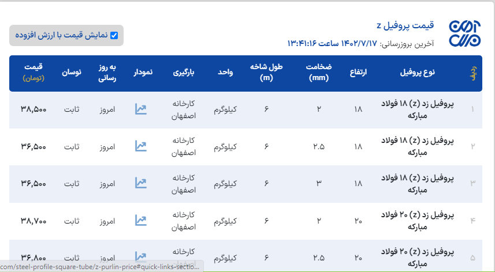Click the نوع پروفیل column header
This screenshot has width=495, height=272.
418,73
